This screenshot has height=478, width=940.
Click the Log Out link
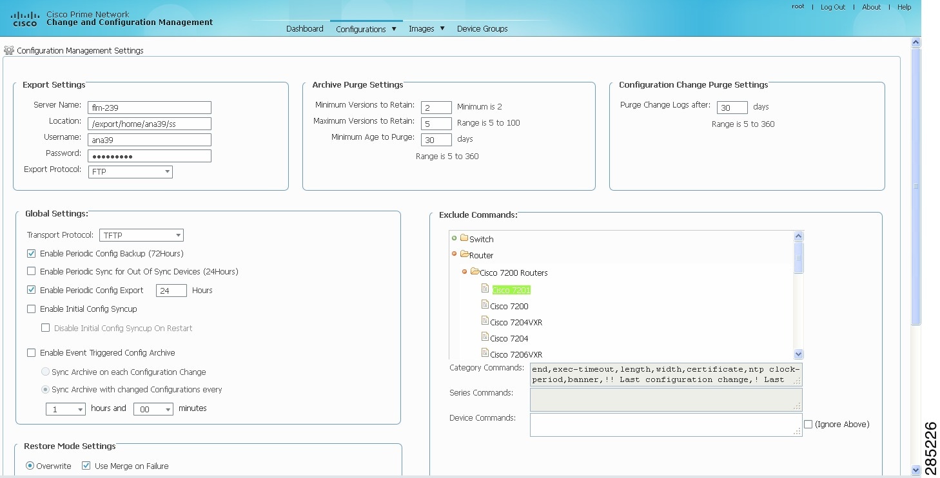click(832, 7)
